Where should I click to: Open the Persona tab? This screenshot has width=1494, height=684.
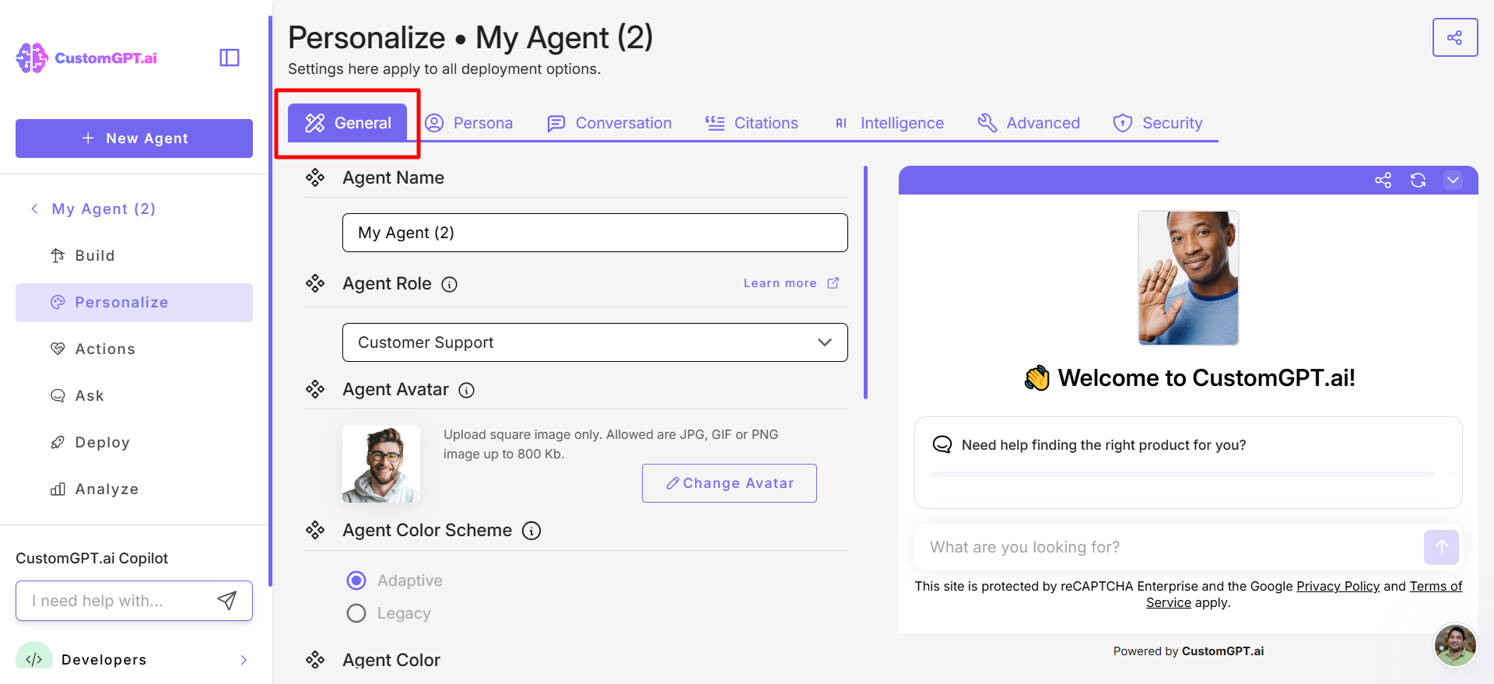coord(469,123)
